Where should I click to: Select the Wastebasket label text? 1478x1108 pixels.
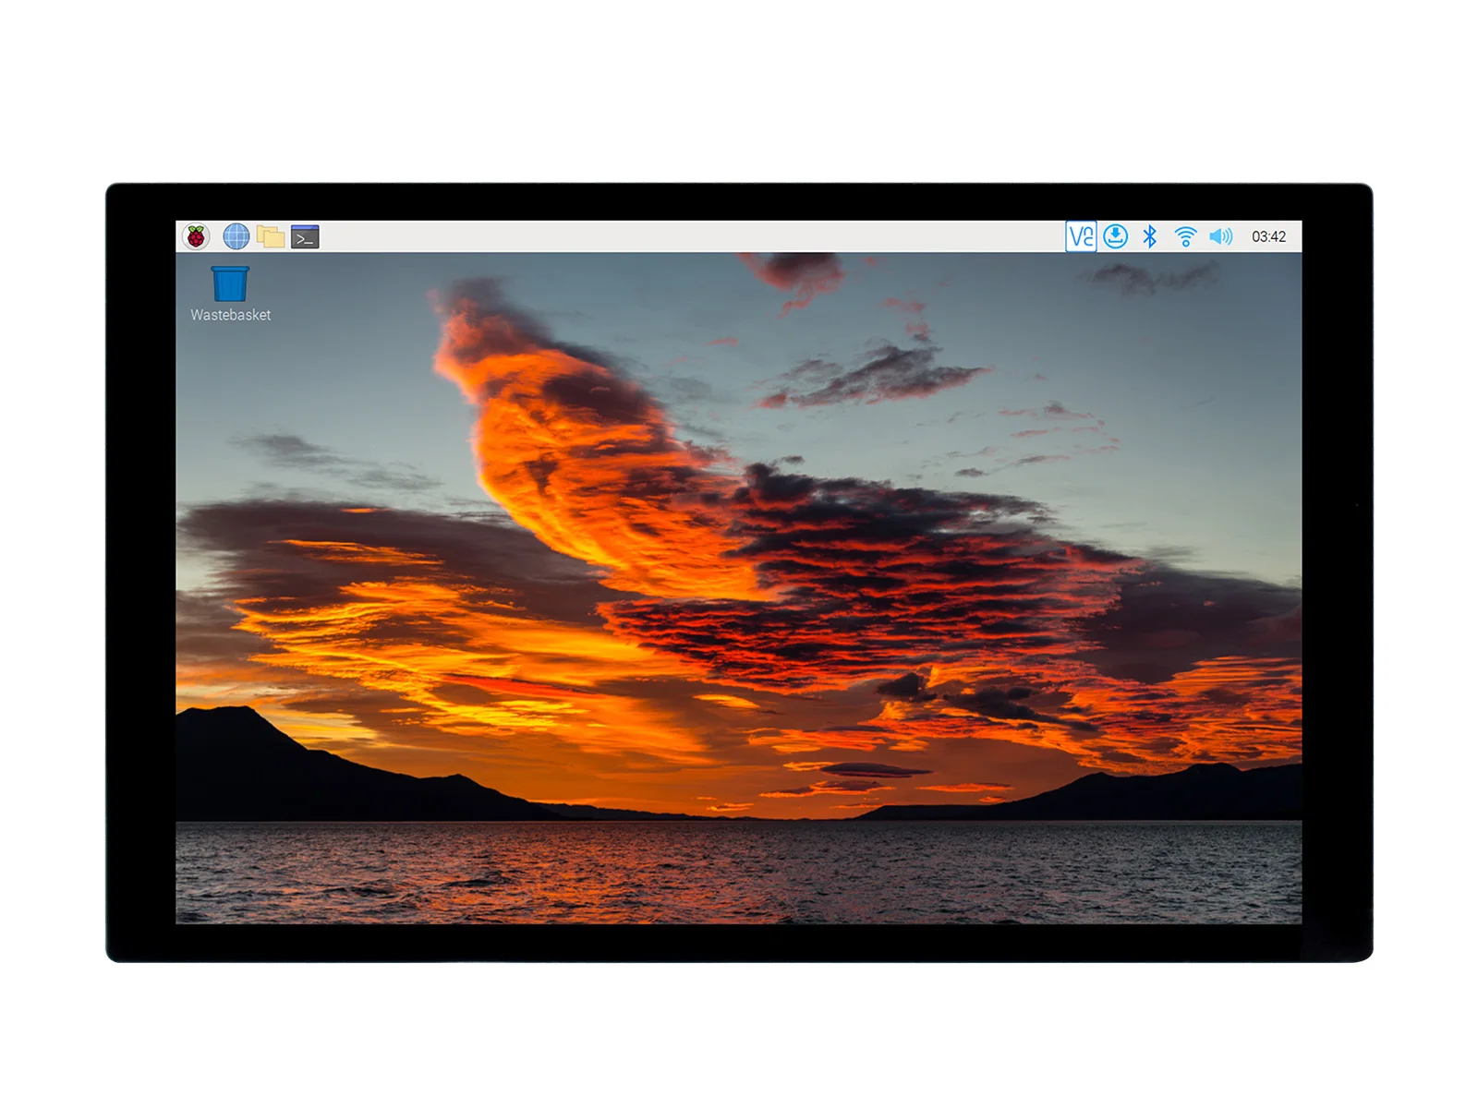point(230,315)
